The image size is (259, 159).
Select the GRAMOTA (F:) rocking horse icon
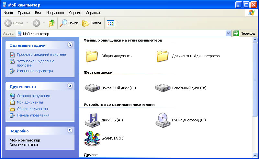[x=92, y=138]
